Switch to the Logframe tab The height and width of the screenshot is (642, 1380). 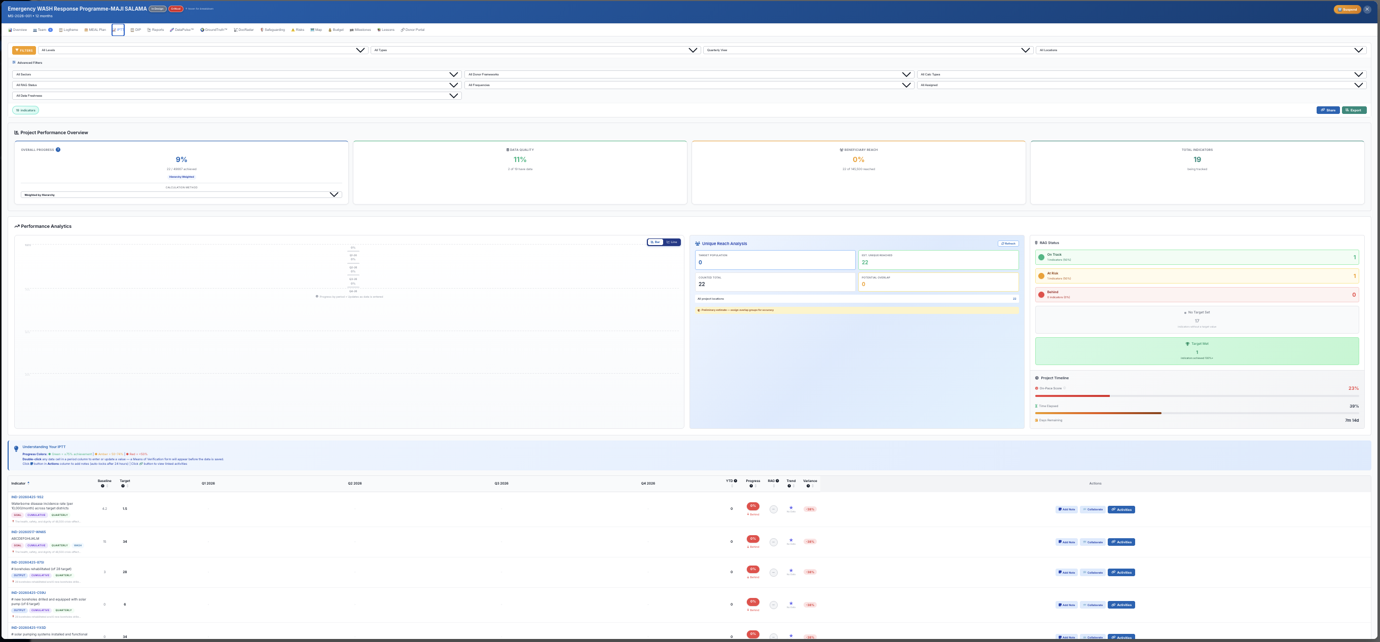point(68,30)
